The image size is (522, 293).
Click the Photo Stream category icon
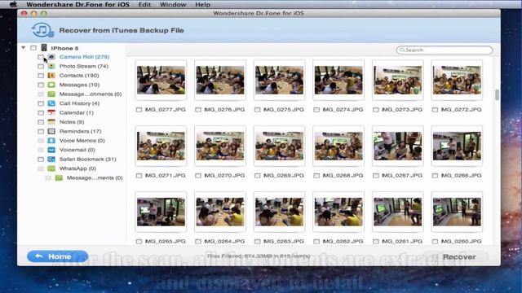point(51,67)
